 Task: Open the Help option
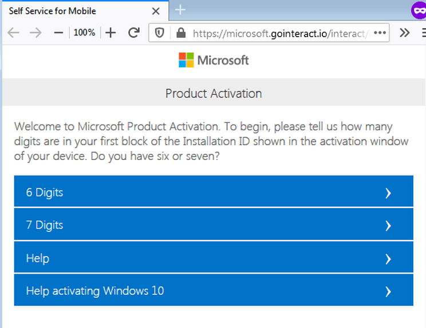pyautogui.click(x=214, y=257)
